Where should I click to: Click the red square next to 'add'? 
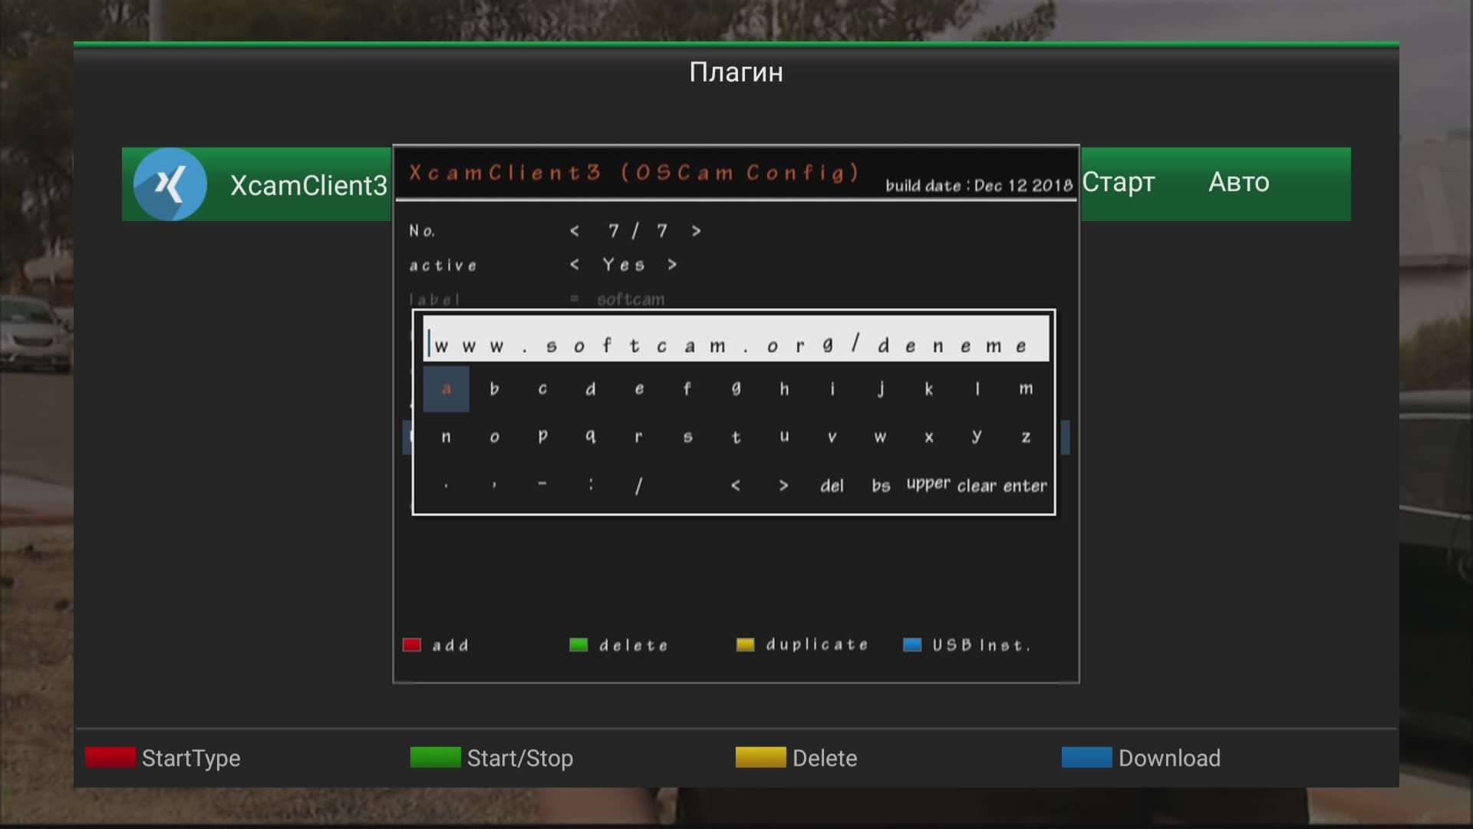(x=412, y=645)
